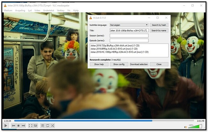The width and height of the screenshot is (208, 132).
Task: Click Search by name button
Action: click(159, 30)
